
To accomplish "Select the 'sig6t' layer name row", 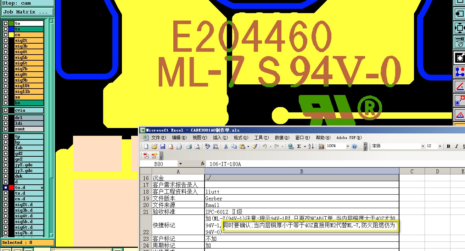I will 29,63.
